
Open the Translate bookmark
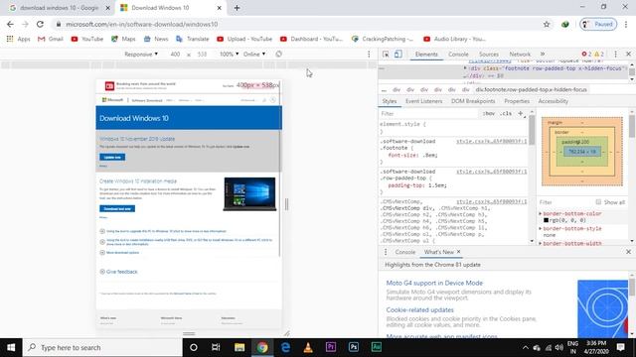pyautogui.click(x=192, y=39)
